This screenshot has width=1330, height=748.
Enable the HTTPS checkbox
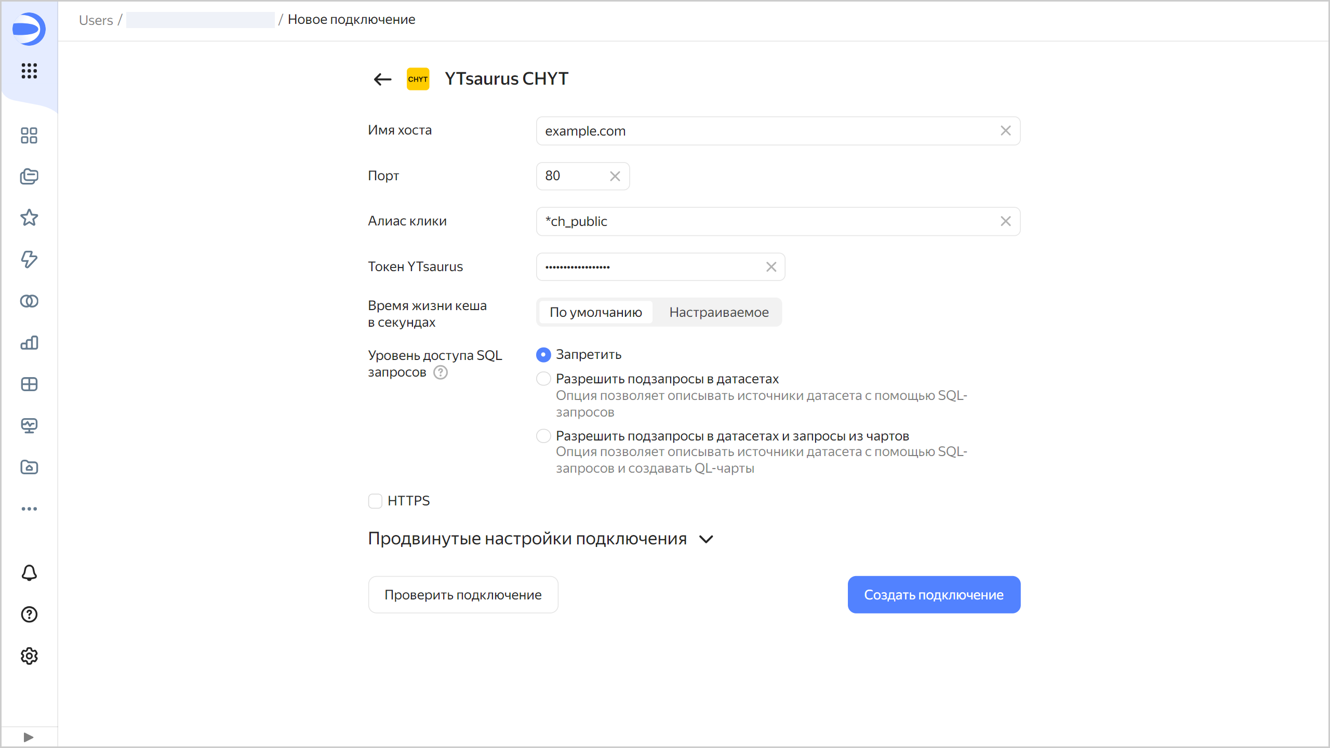tap(375, 501)
